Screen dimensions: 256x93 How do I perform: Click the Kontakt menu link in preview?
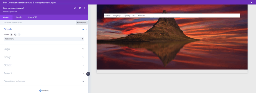click(141, 16)
